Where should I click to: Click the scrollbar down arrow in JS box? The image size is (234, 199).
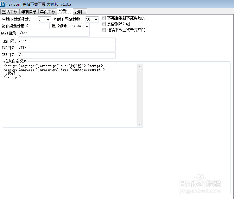[139, 124]
